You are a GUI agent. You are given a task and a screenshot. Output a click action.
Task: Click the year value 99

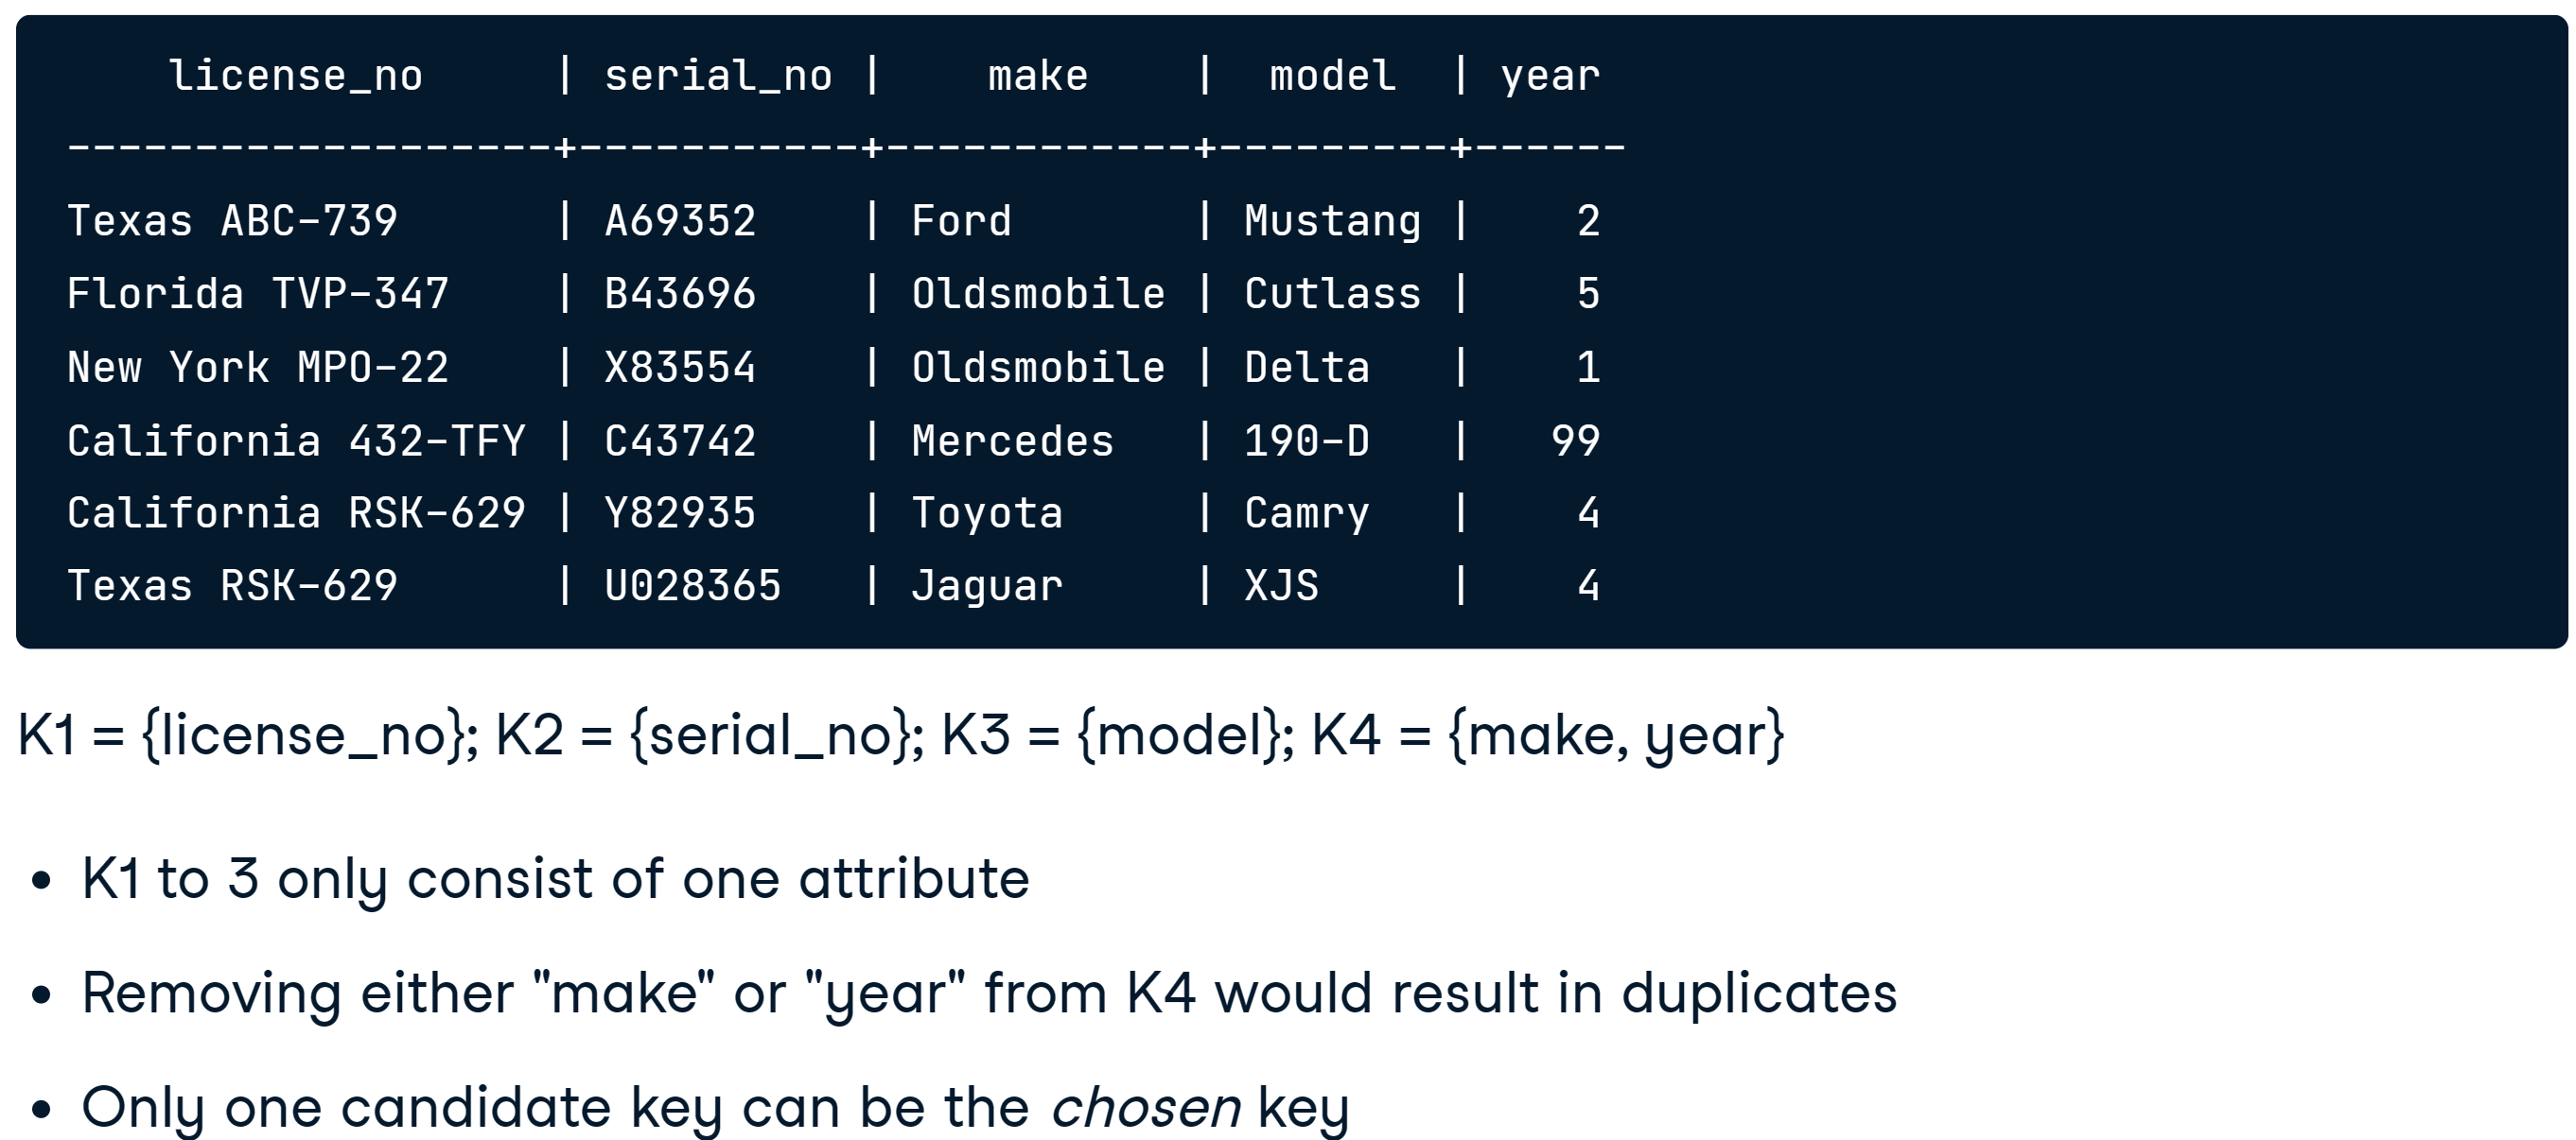click(1575, 440)
